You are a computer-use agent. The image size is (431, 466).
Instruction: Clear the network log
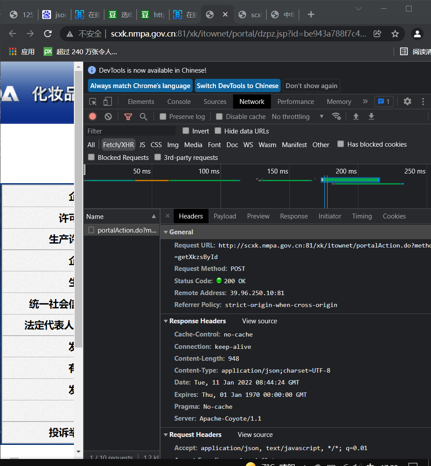point(108,117)
